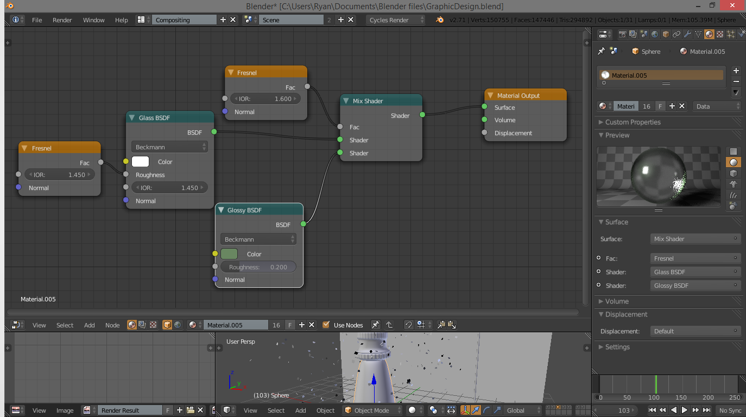The image size is (746, 417).
Task: Open the File menu
Action: tap(37, 20)
